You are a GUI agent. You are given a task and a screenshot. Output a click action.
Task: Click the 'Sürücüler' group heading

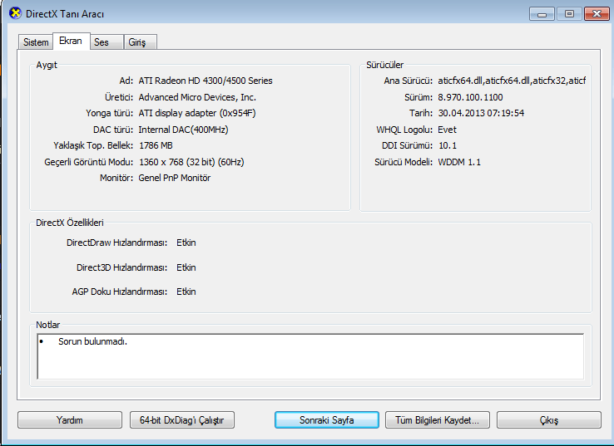pos(384,65)
